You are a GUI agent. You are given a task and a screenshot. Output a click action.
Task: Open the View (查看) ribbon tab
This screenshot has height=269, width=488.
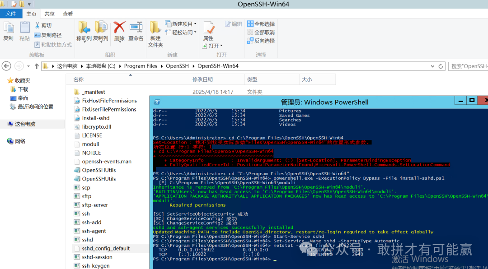(x=67, y=14)
